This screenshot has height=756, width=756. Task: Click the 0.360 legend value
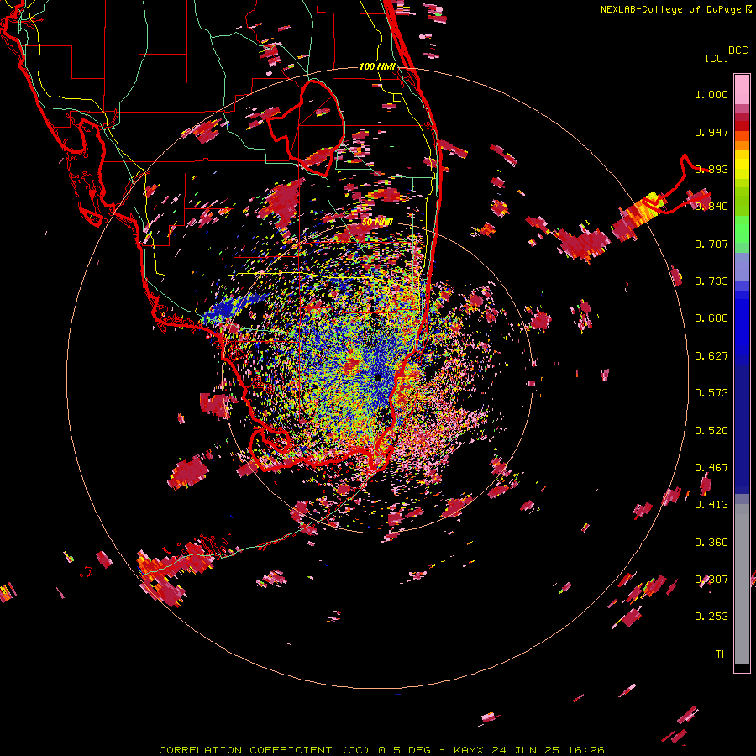[x=711, y=543]
